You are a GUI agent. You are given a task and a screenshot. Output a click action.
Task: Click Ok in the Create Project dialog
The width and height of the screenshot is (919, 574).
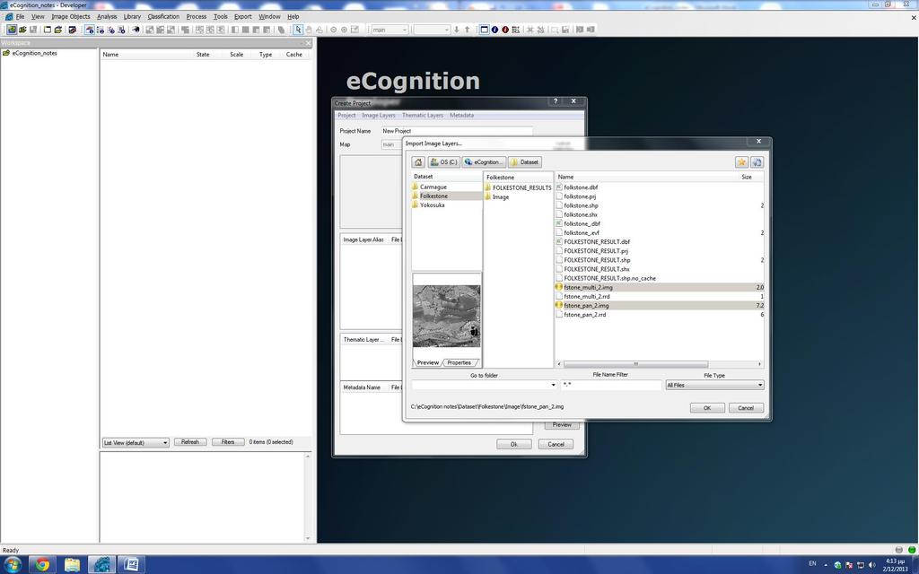tap(514, 444)
